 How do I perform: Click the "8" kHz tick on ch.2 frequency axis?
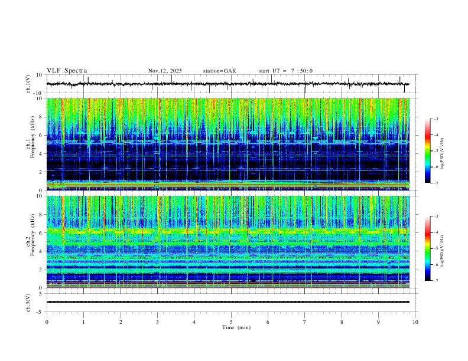[41, 215]
